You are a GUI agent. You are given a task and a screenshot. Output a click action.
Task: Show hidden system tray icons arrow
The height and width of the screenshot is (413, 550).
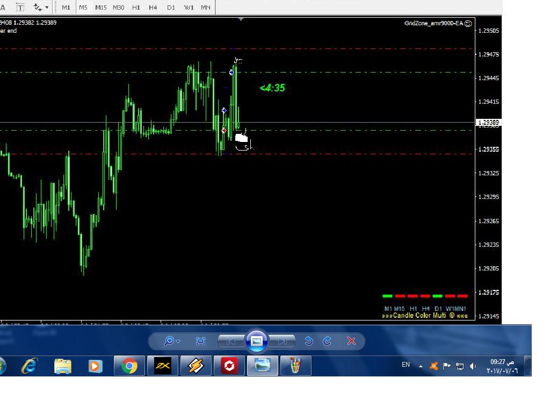[421, 366]
